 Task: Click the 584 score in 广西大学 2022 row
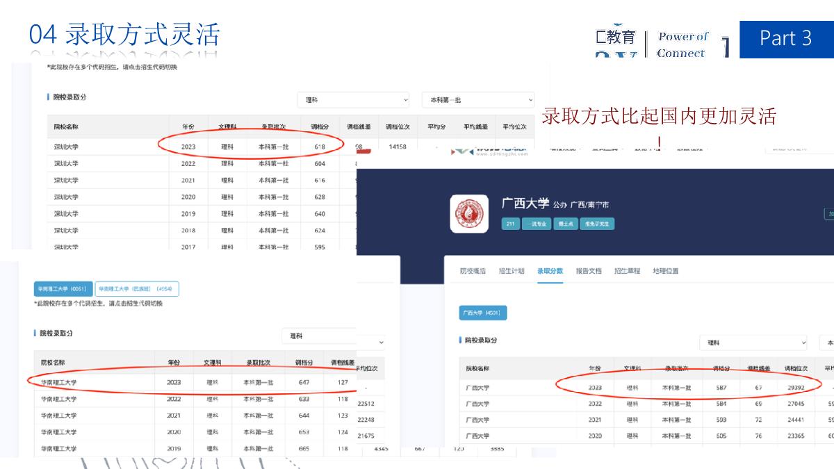point(721,404)
